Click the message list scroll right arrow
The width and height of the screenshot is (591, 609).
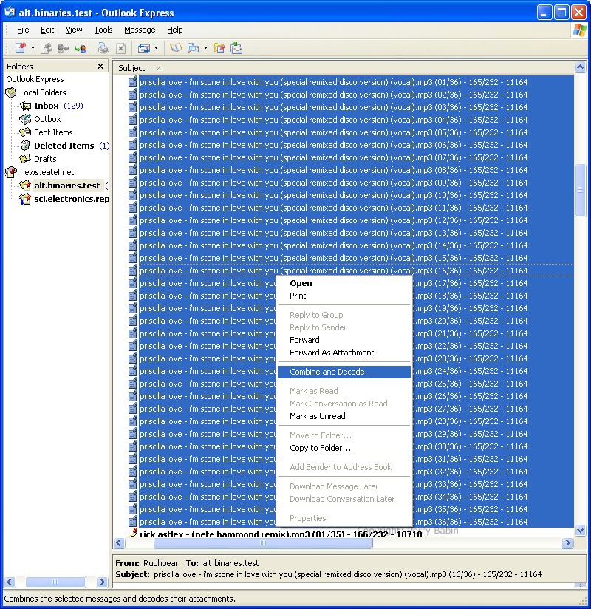tap(567, 542)
